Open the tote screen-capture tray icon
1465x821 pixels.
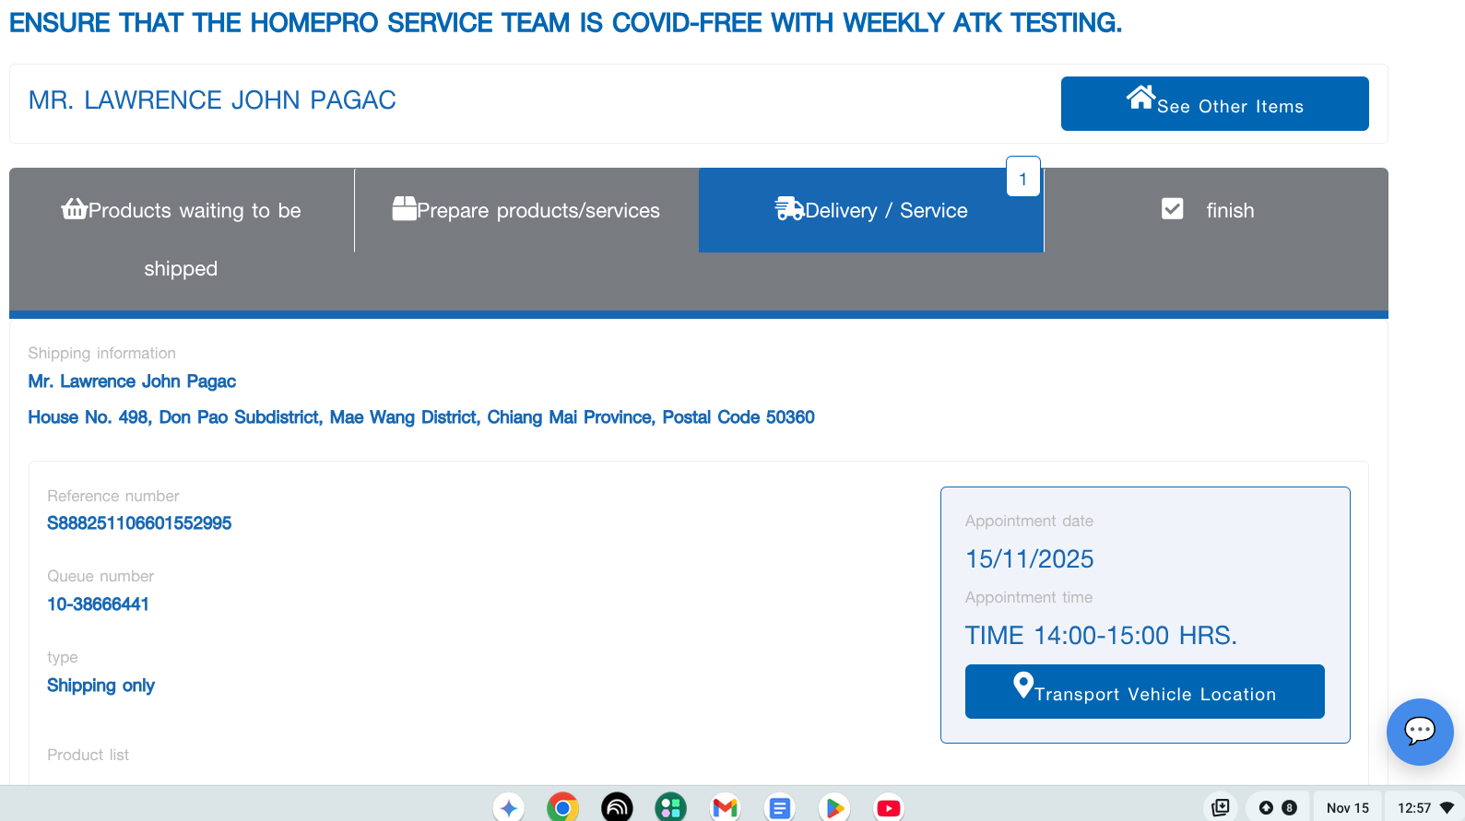(1221, 807)
